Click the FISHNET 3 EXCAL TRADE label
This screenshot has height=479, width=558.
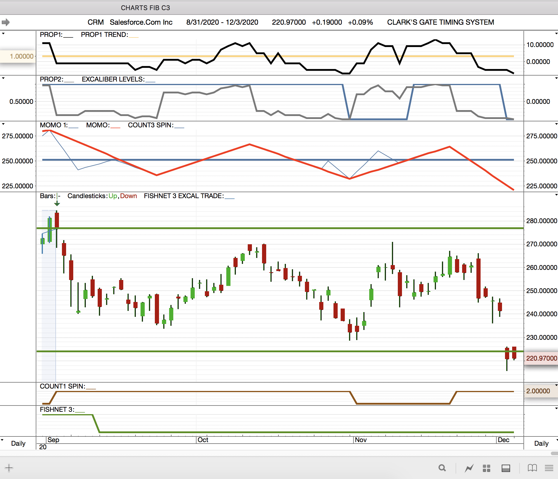pos(184,196)
